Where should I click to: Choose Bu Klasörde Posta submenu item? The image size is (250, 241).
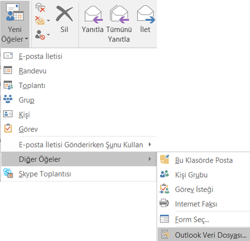[x=203, y=160]
